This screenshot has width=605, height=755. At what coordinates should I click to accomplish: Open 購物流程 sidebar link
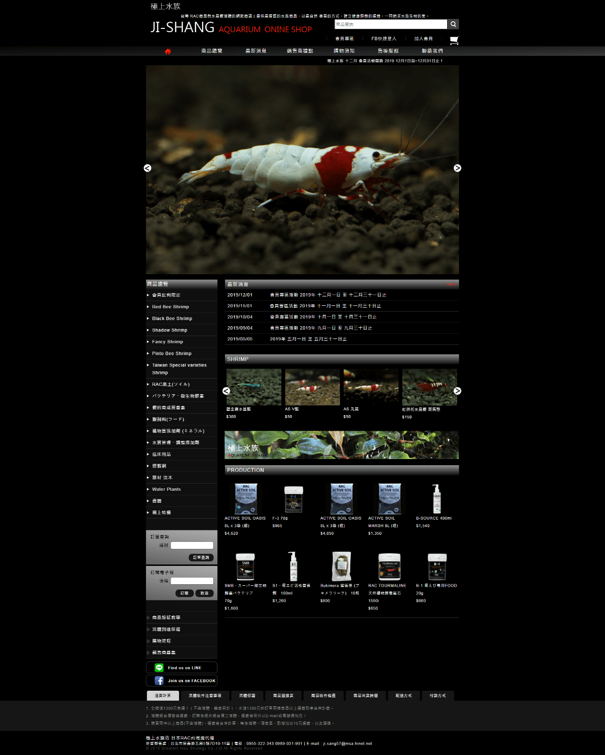pyautogui.click(x=162, y=641)
